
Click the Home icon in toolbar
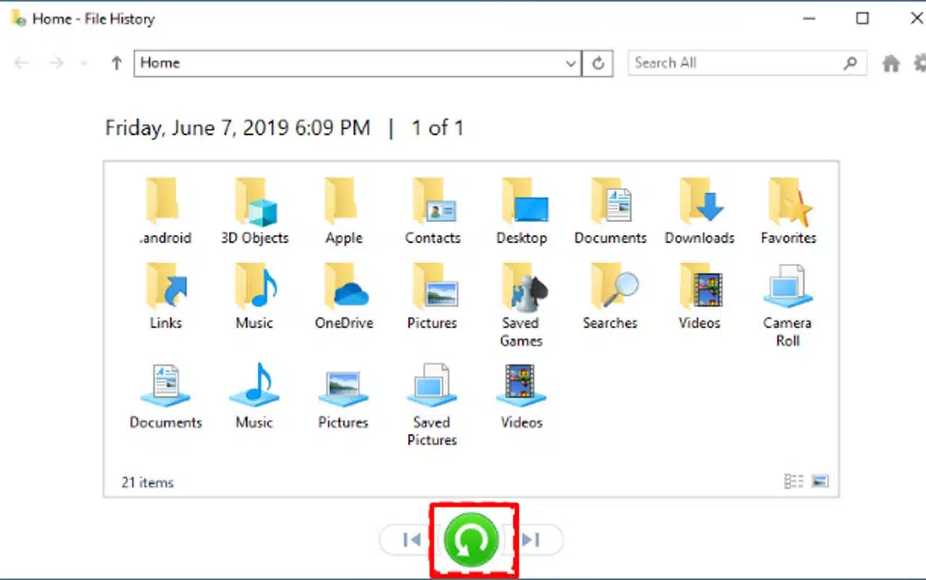(891, 64)
